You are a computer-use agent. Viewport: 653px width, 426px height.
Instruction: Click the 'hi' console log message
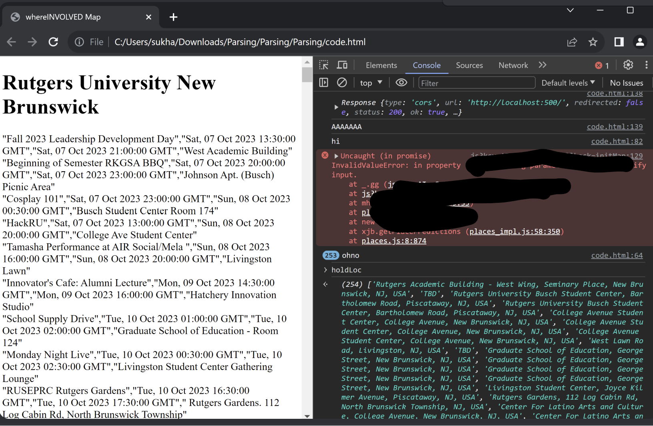(335, 141)
